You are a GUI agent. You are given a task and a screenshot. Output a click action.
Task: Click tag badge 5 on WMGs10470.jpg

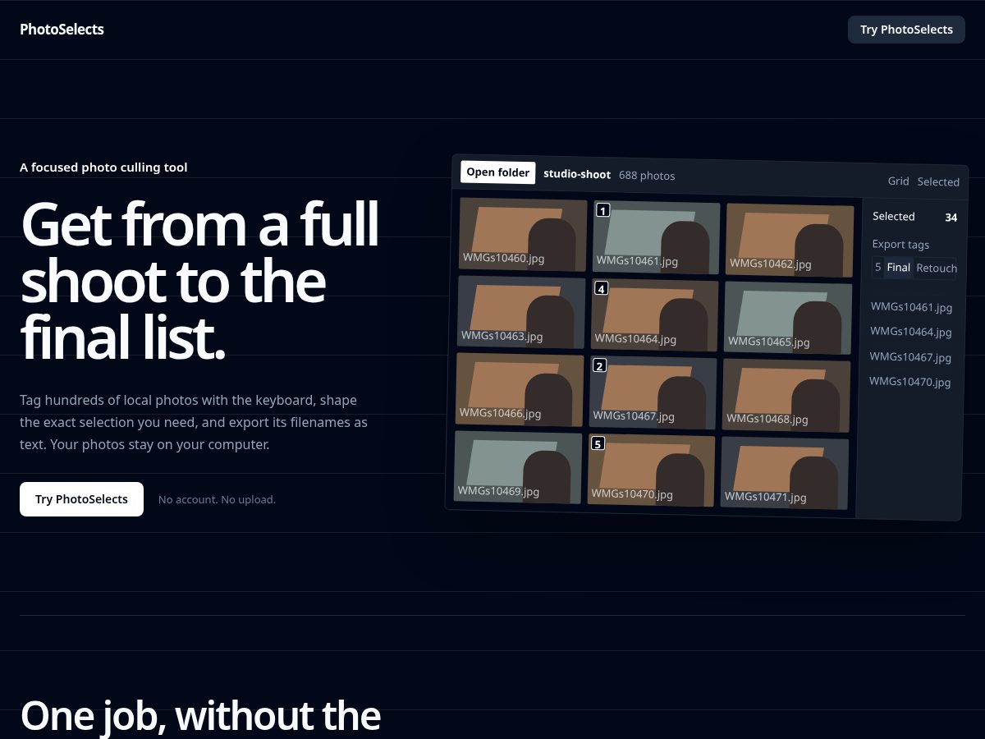point(598,444)
